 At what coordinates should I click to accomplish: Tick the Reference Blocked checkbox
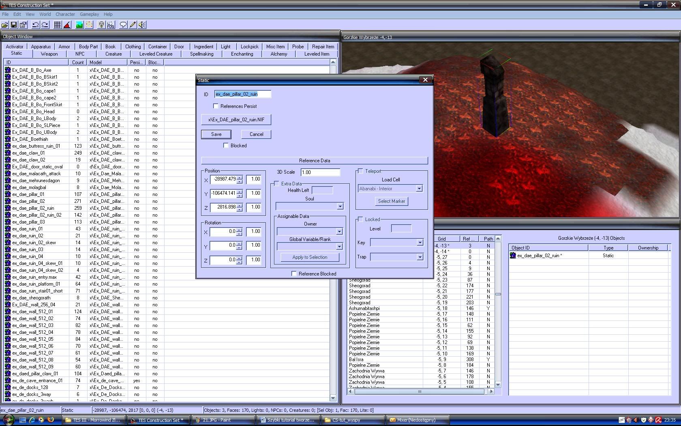point(294,273)
